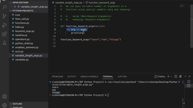
Task: Open Extensions view
Action: [5, 34]
